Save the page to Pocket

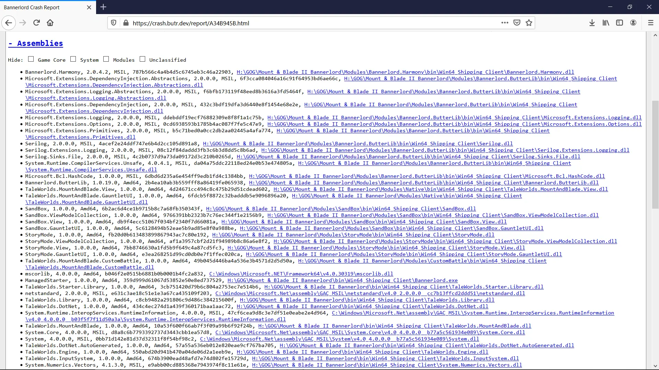point(517,23)
